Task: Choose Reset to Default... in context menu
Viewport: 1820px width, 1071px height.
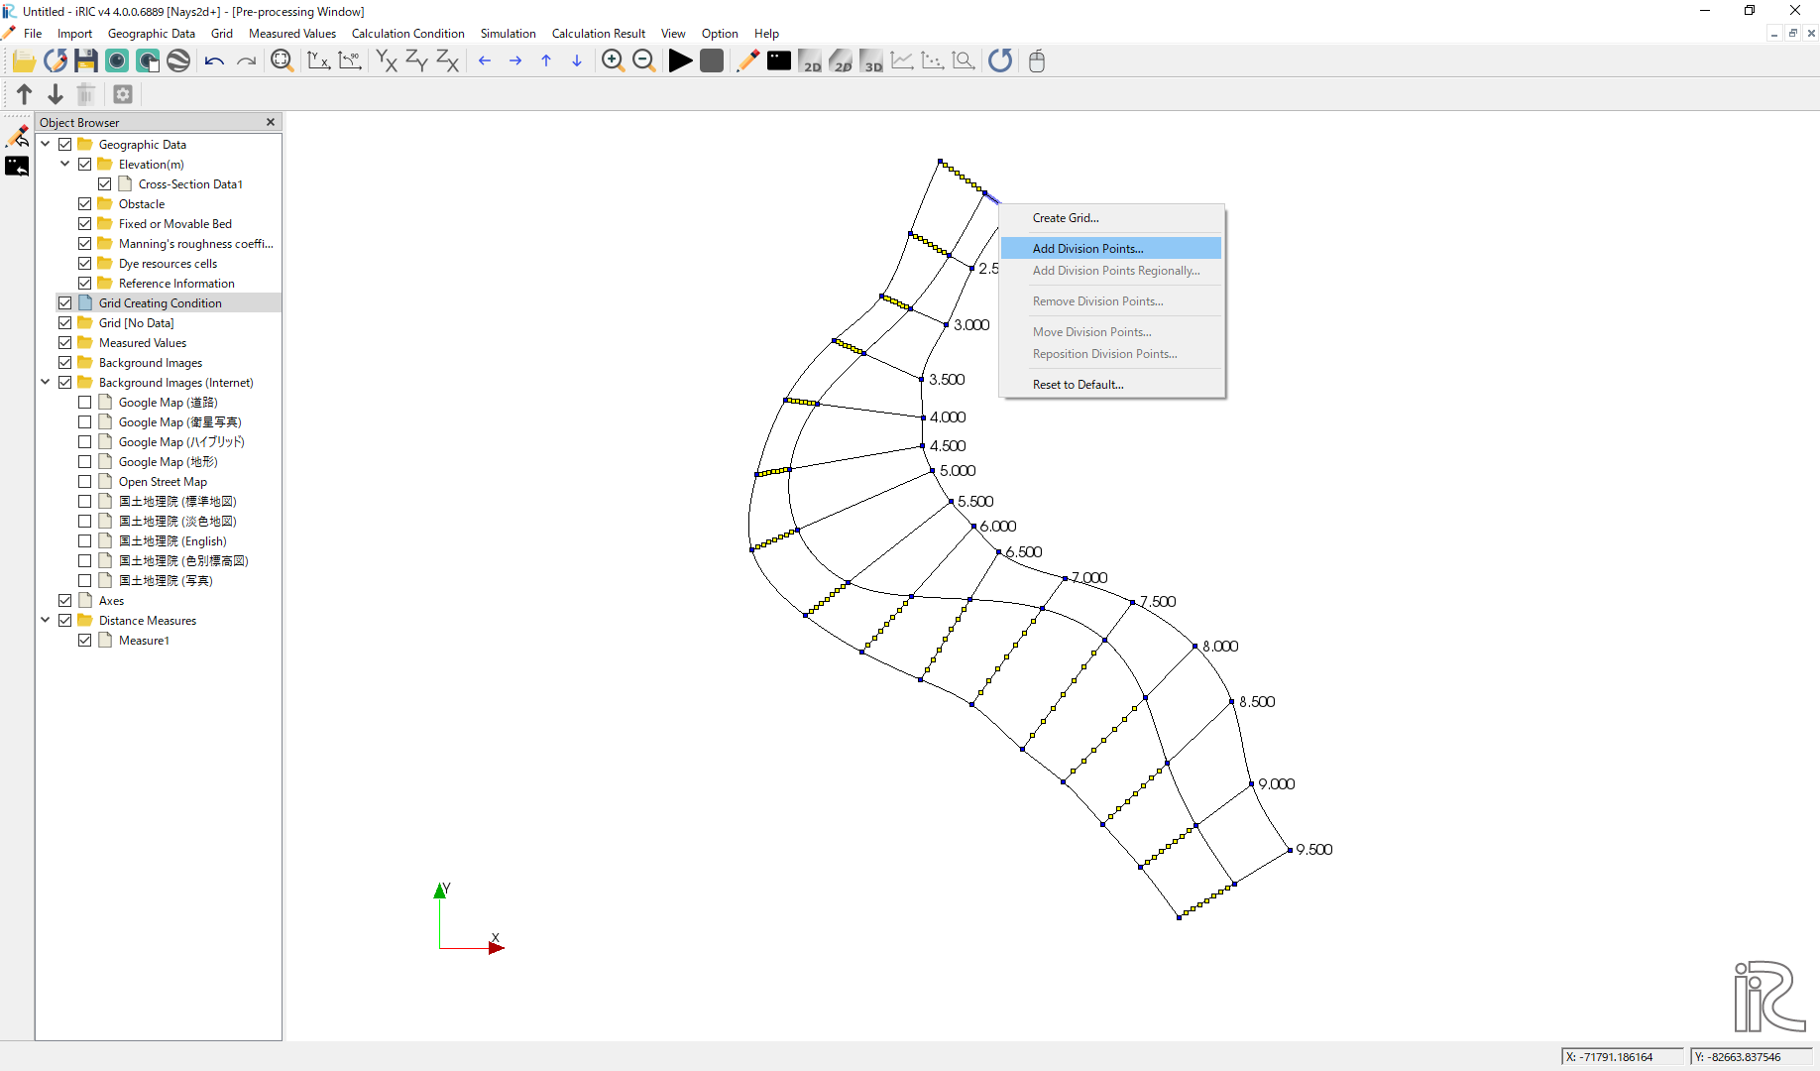Action: [x=1110, y=385]
